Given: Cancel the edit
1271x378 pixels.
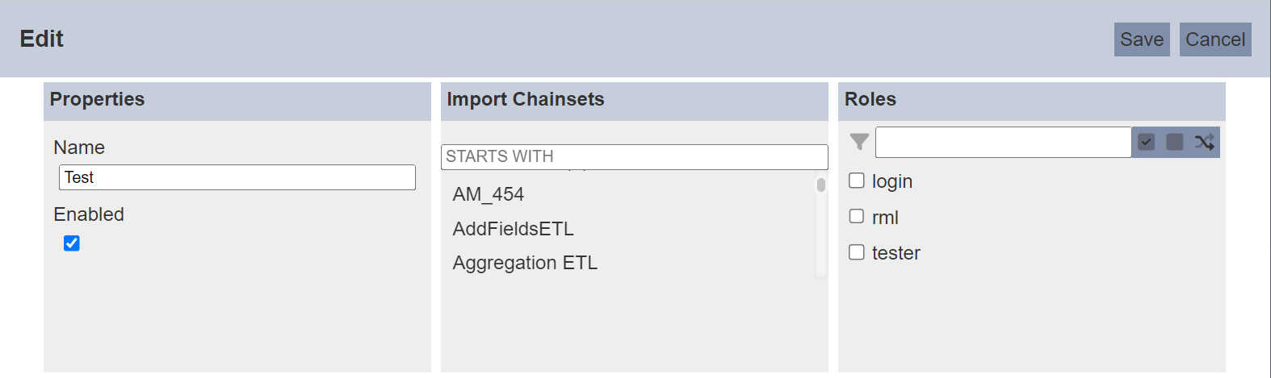Looking at the screenshot, I should [1215, 39].
